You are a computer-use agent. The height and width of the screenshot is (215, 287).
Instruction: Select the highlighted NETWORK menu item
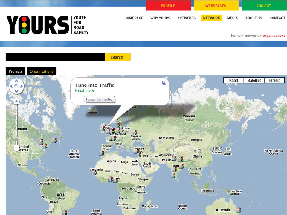pyautogui.click(x=211, y=18)
